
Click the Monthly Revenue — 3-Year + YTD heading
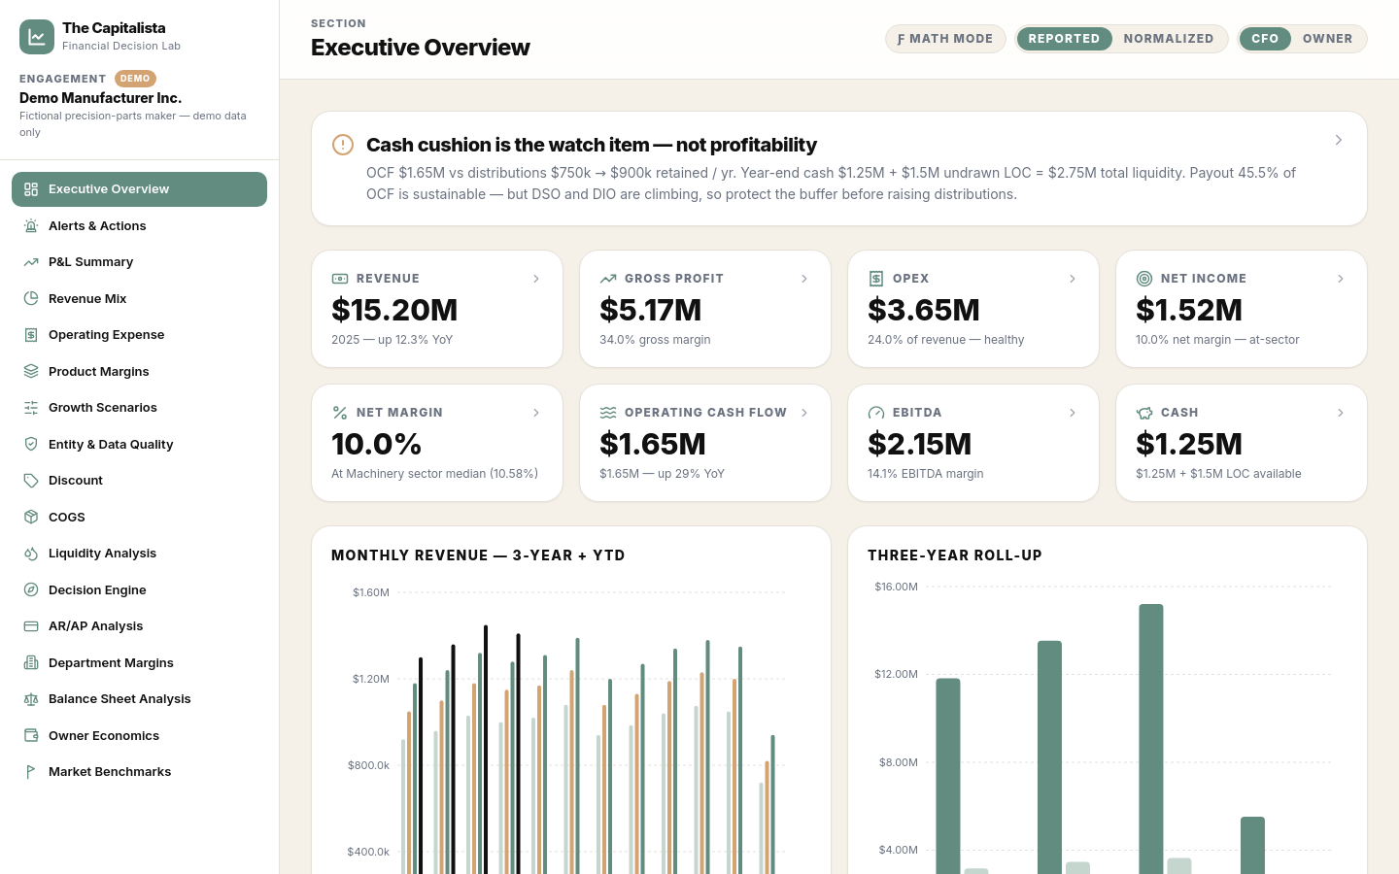(x=478, y=555)
